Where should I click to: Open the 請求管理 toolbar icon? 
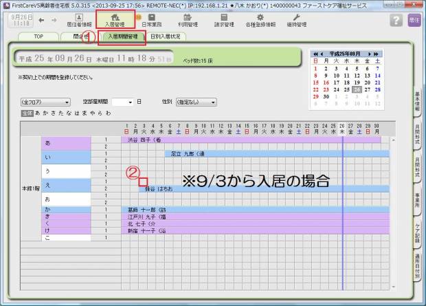coord(224,19)
